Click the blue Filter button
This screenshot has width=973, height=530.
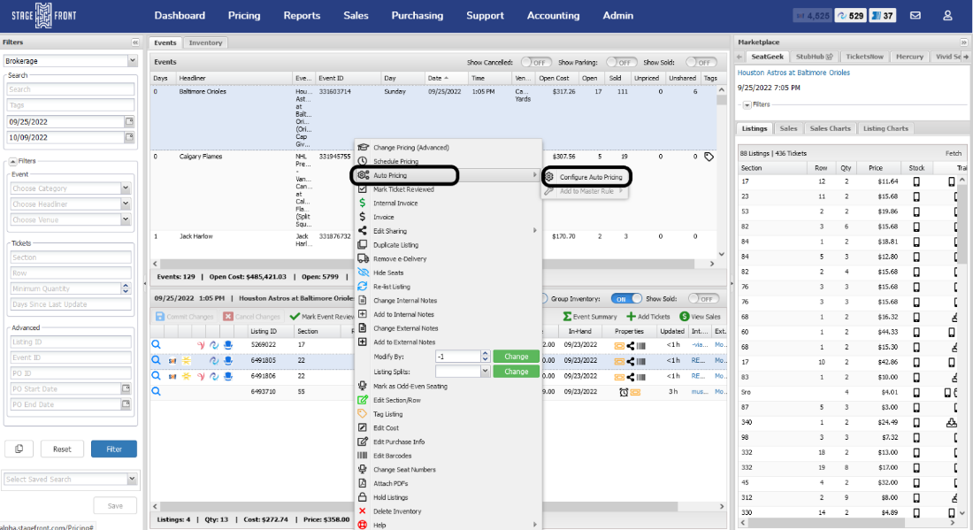114,449
